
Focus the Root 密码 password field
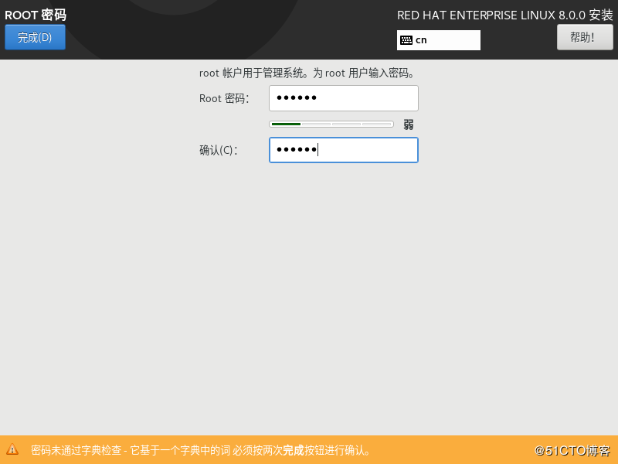pos(343,98)
